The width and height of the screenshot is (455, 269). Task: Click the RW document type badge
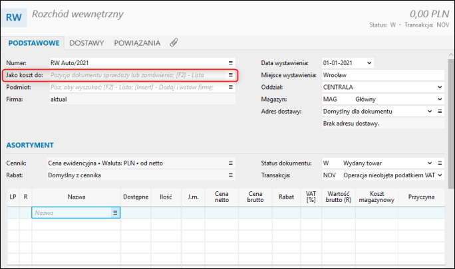14,17
